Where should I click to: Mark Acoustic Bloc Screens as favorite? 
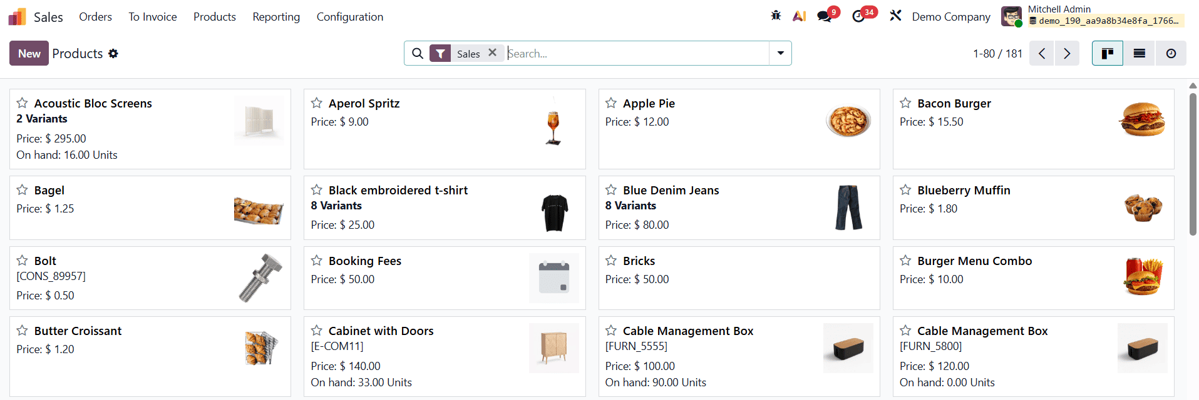tap(23, 103)
